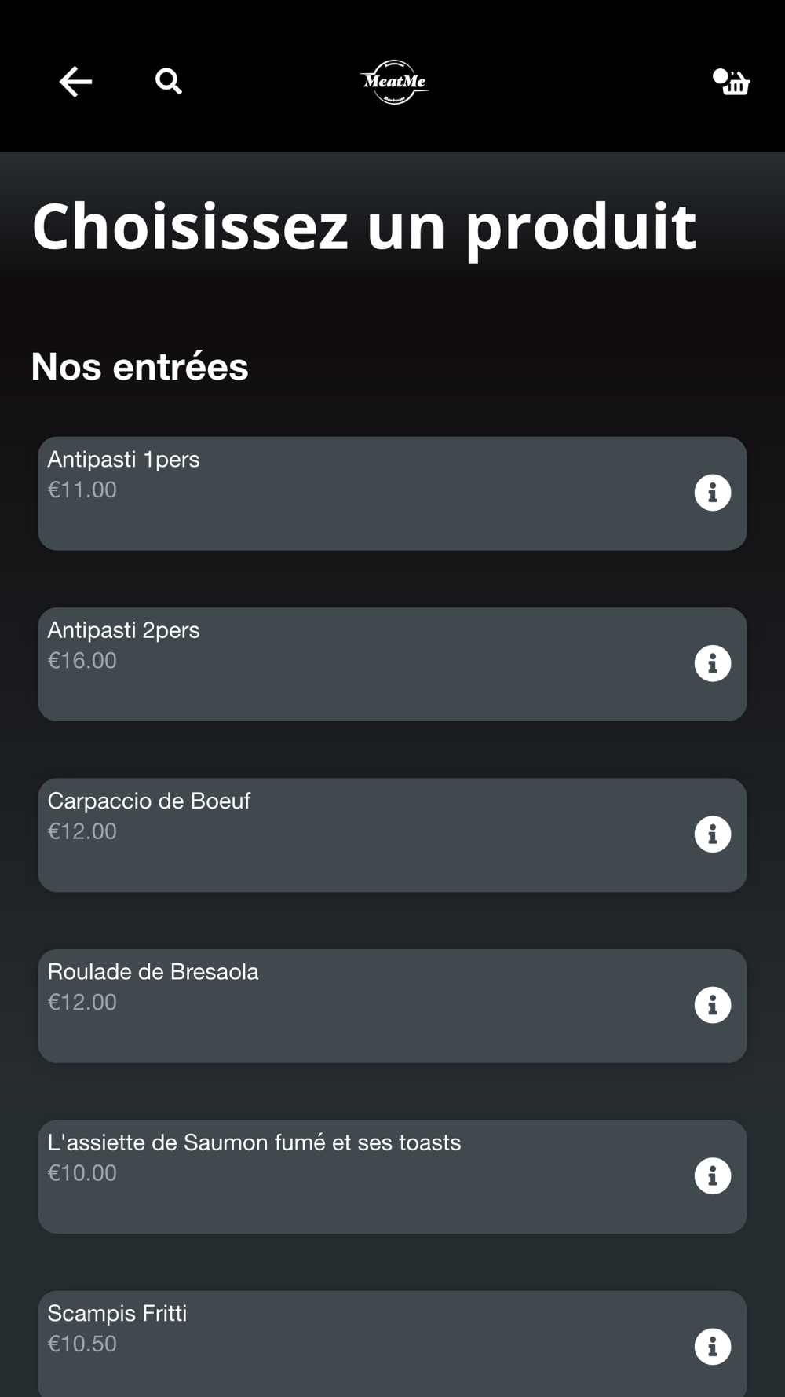Select the Scampis Fritti product
This screenshot has width=785, height=1397.
tap(353, 1344)
